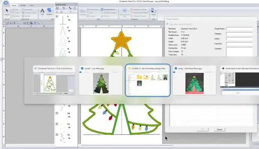This screenshot has height=149, width=259.
Task: Click the Category input field
Action: point(239,34)
